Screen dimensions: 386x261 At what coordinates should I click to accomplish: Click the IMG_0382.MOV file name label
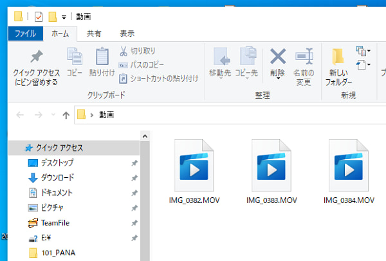pos(194,200)
